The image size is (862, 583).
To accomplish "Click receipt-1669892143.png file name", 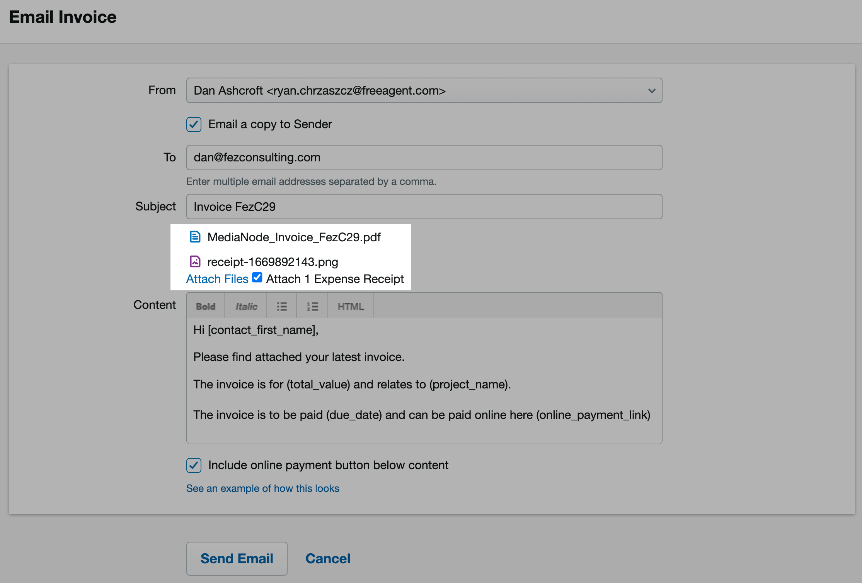I will pyautogui.click(x=273, y=262).
